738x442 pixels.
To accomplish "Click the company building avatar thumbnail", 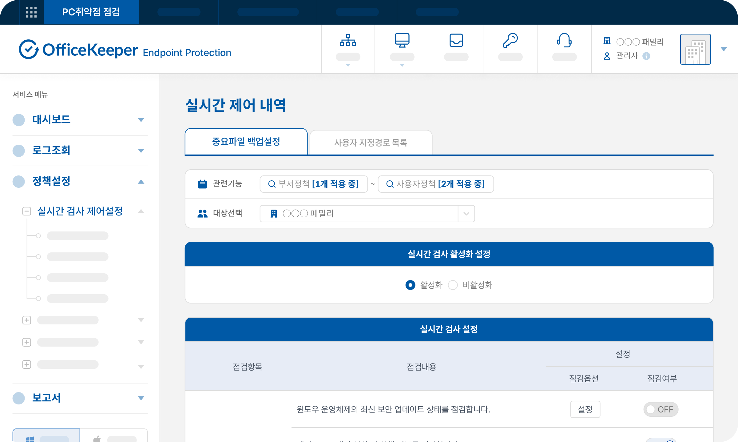I will coord(695,49).
